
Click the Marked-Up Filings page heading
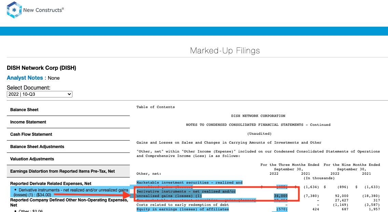tap(225, 51)
